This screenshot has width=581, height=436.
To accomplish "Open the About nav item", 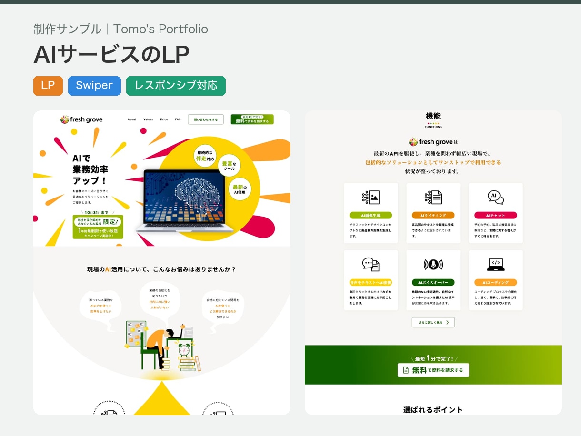I will point(132,119).
